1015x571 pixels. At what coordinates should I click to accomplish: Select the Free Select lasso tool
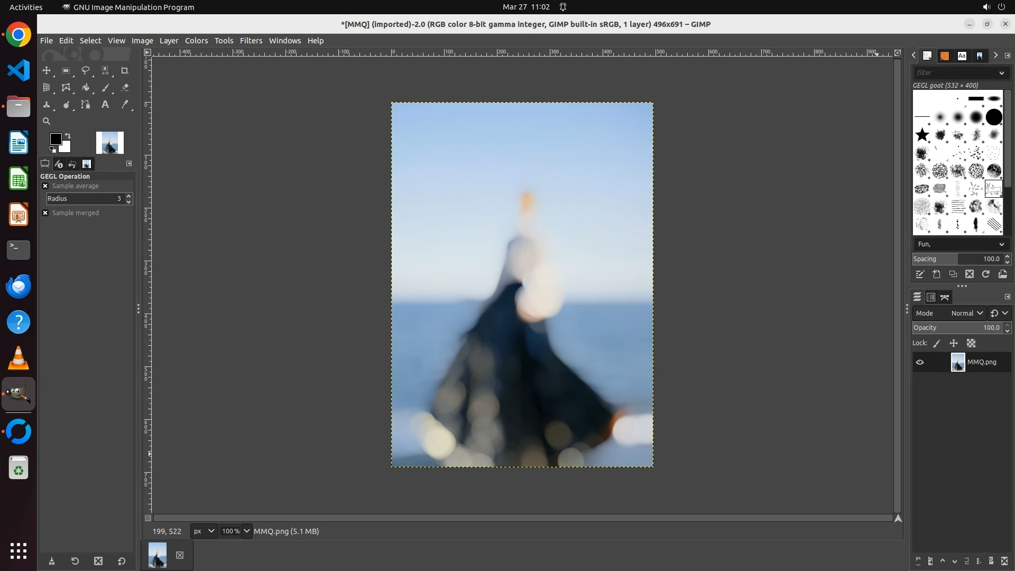tap(85, 70)
